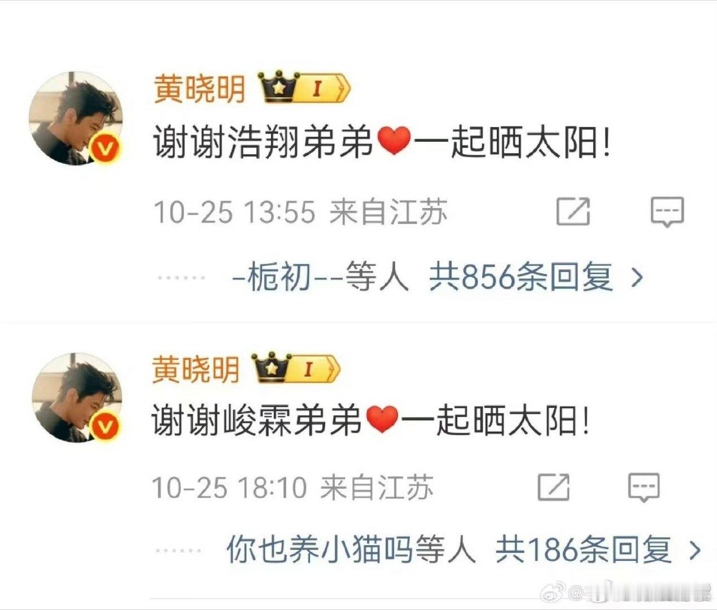Image resolution: width=717 pixels, height=610 pixels.
Task: Open the 共186条回复 reply thread
Action: (584, 550)
